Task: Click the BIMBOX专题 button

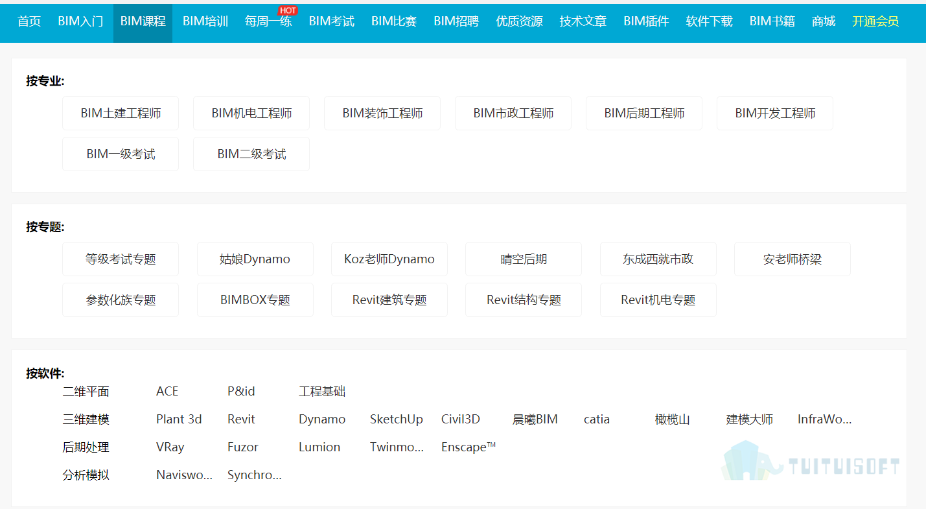Action: [x=255, y=300]
